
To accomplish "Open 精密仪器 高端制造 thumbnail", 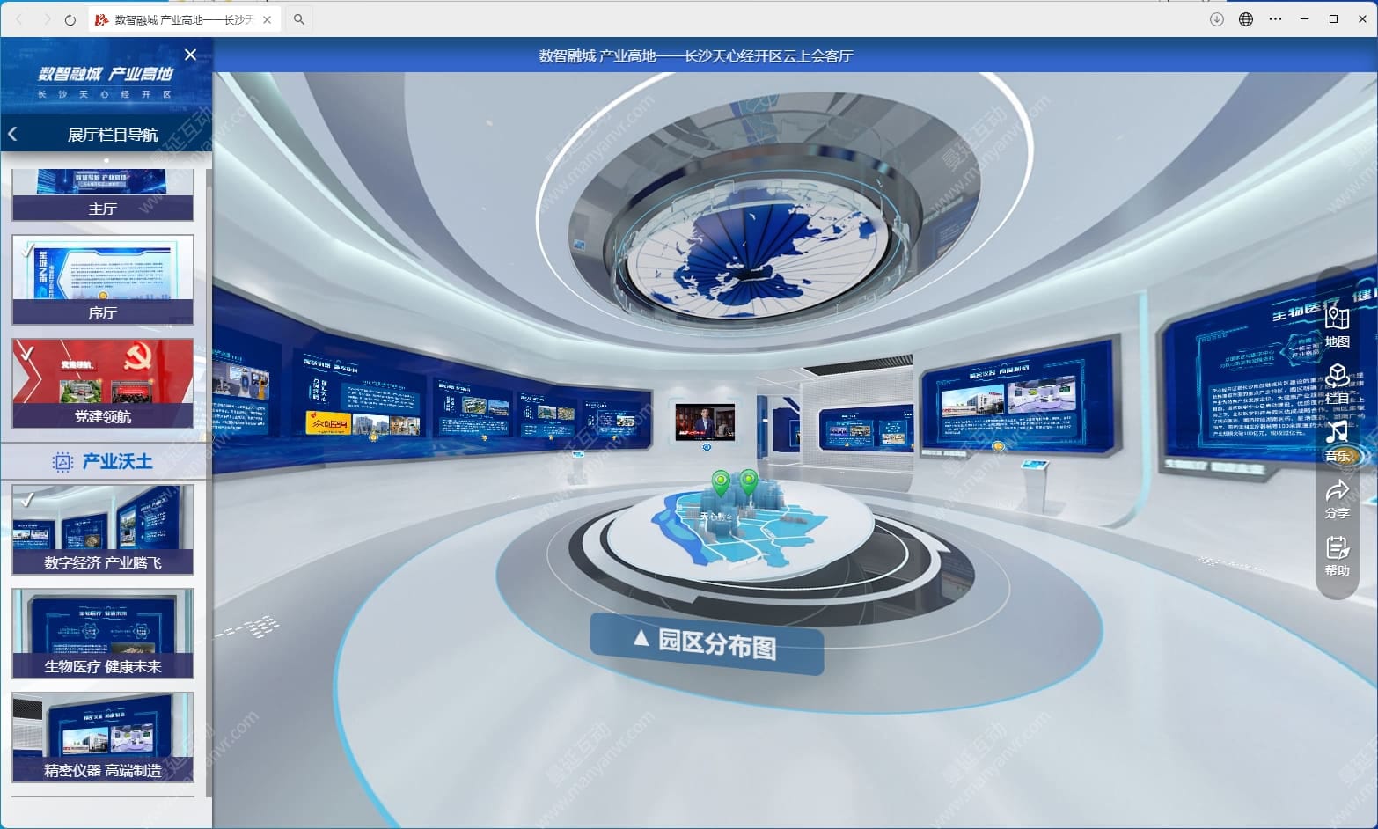I will tap(103, 737).
